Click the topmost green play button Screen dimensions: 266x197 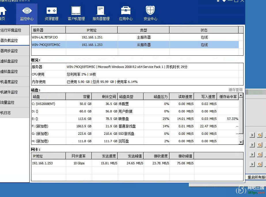(x=252, y=135)
